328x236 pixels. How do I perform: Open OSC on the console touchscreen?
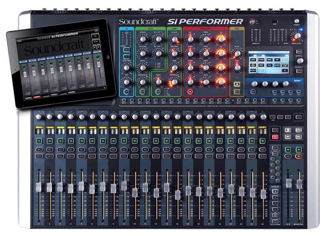pos(278,60)
